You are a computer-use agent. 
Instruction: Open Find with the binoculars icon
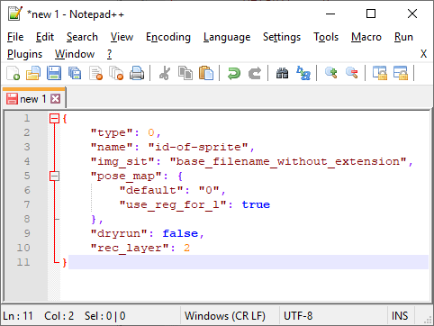click(x=282, y=73)
